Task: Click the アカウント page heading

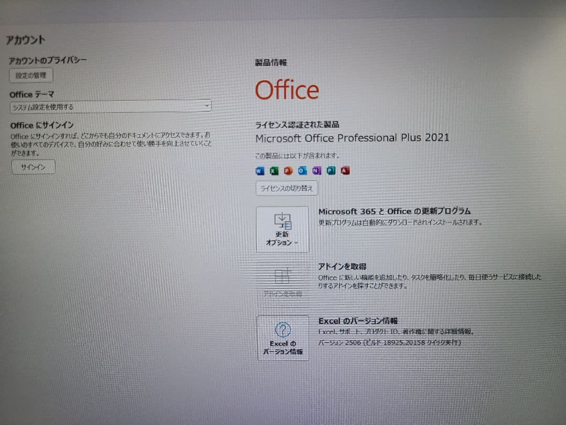Action: [26, 40]
